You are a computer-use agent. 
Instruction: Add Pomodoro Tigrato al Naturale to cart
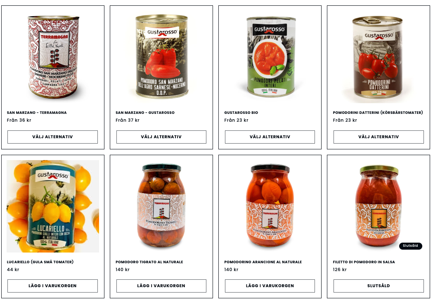pos(161,286)
